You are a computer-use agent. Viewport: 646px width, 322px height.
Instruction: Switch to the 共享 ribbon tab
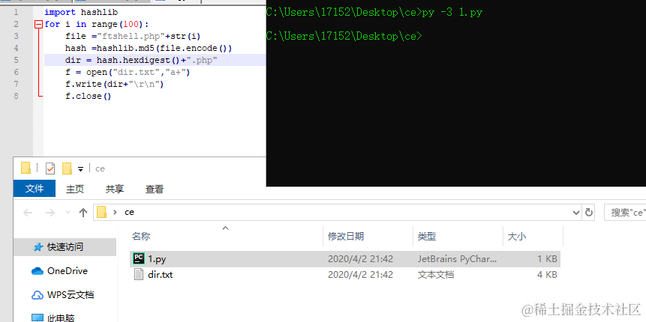(115, 189)
